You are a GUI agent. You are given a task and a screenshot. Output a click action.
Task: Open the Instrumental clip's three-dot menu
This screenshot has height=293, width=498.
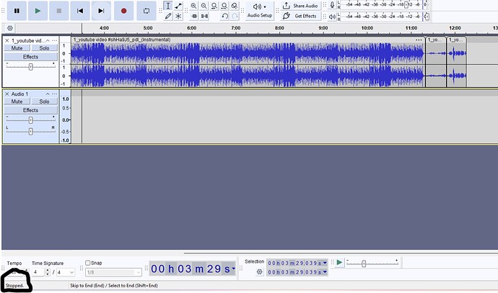[419, 40]
